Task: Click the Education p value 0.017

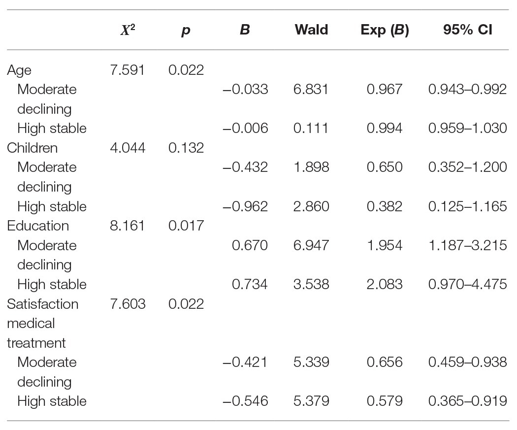Action: (x=186, y=226)
